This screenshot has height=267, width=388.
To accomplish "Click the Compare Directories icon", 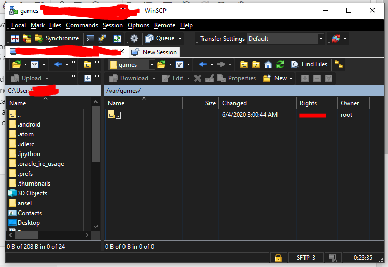I will [x=15, y=38].
